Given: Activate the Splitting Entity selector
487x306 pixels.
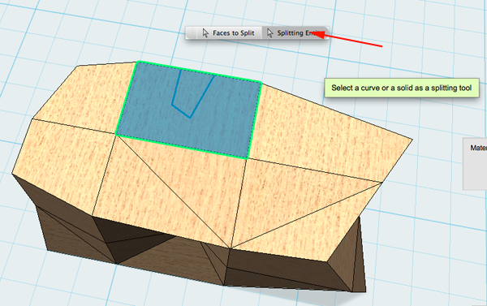Looking at the screenshot, I should click(x=295, y=33).
